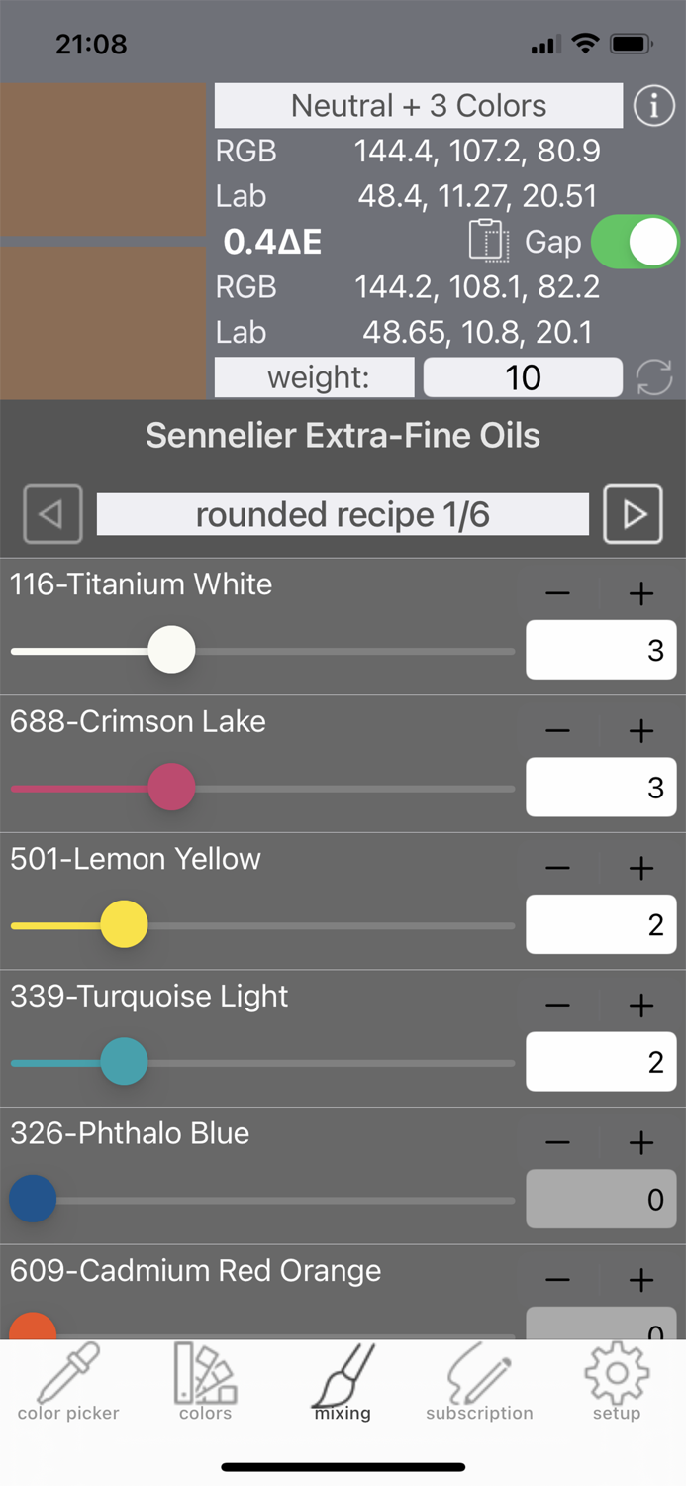This screenshot has height=1486, width=686.
Task: Go to the next recipe with the right arrow
Action: [633, 514]
